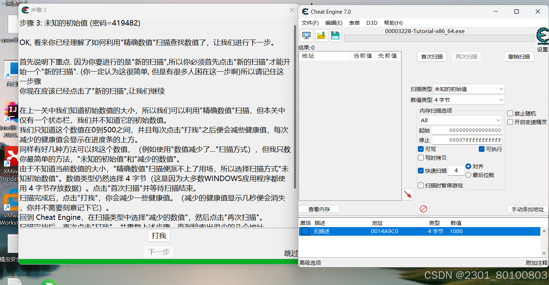
Task: Enable 扫描时暂停游戏 checkbox
Action: point(421,185)
